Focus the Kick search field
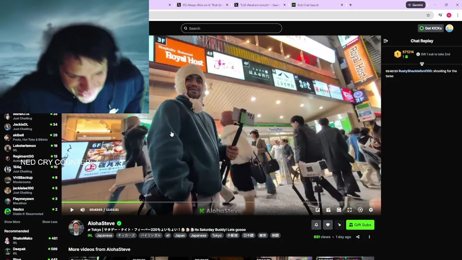The width and height of the screenshot is (462, 260). [231, 28]
